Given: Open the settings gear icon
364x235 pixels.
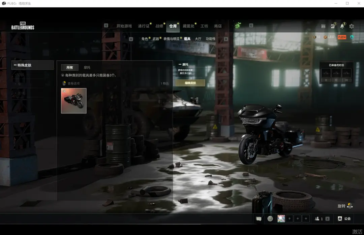Looking at the screenshot, I should pos(352,26).
